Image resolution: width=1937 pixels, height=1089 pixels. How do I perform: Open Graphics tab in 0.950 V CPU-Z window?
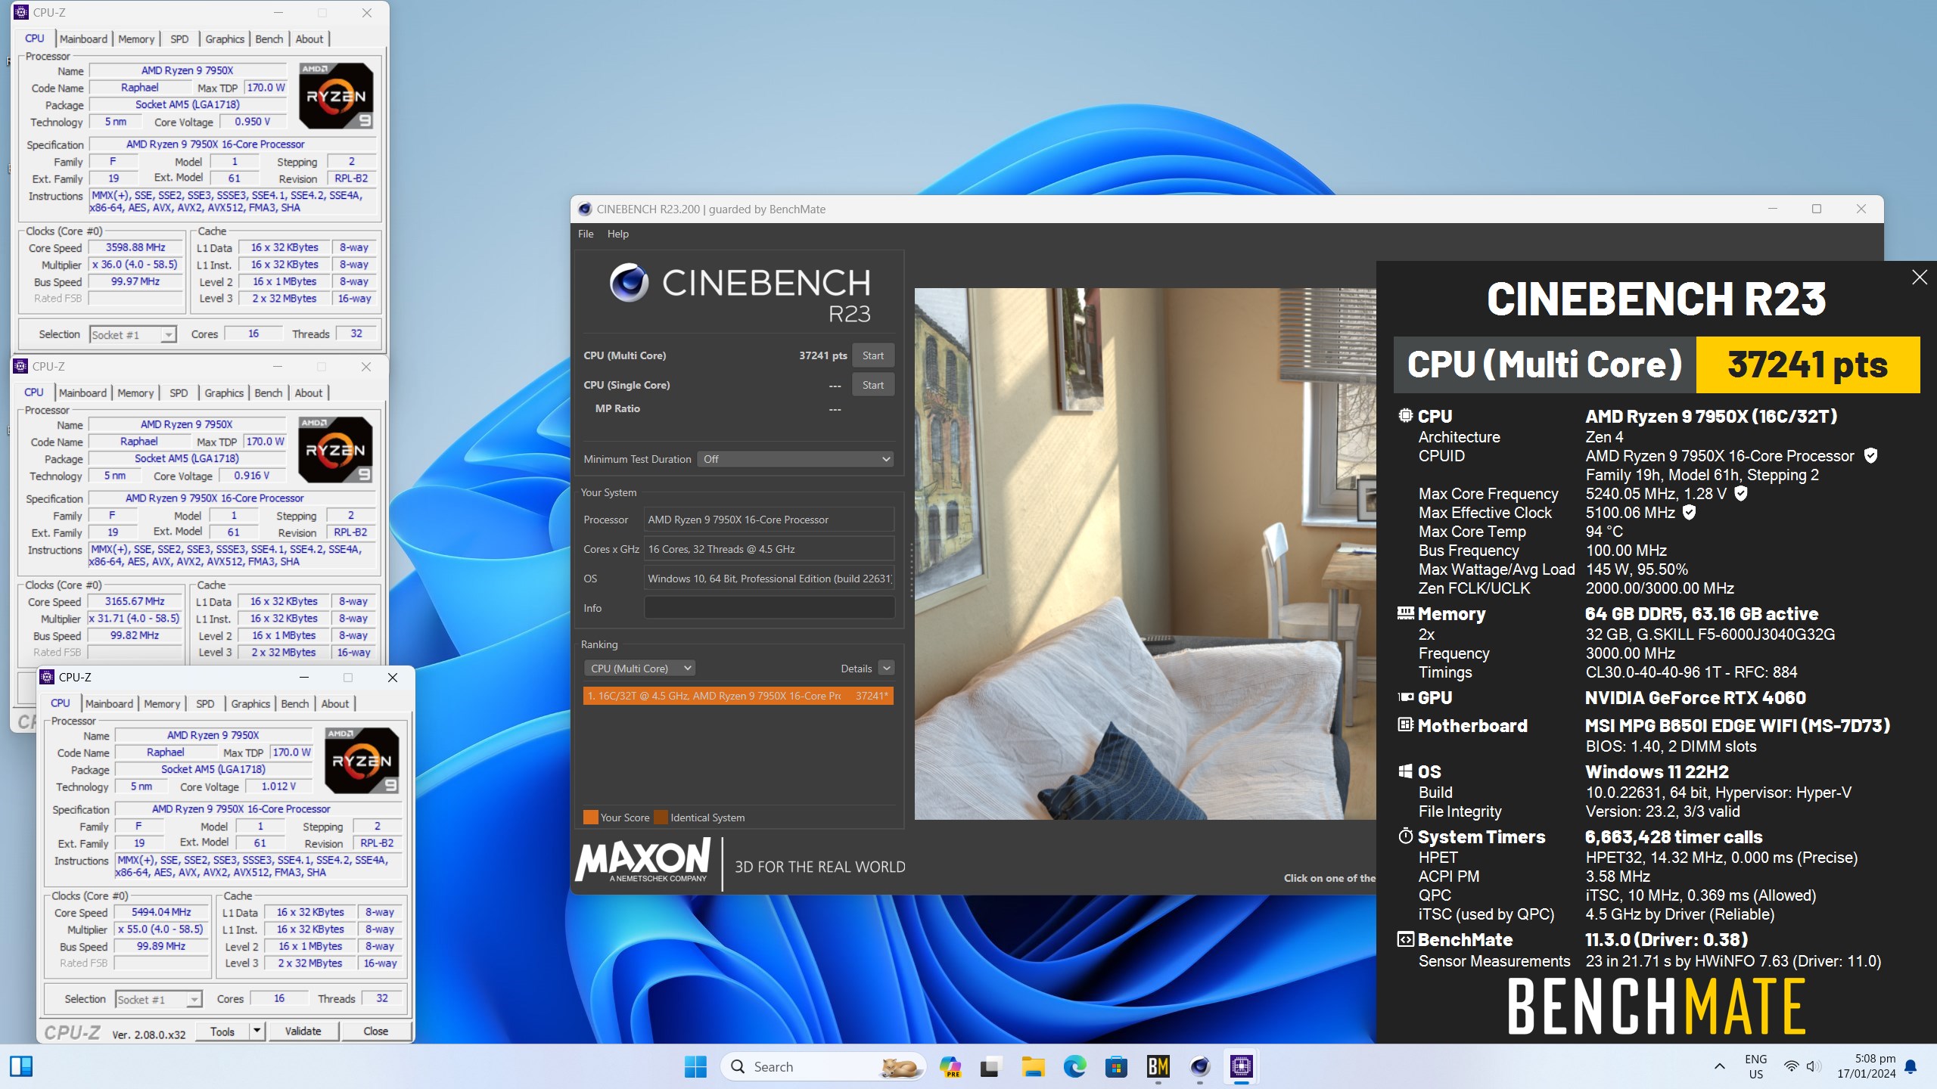tap(225, 39)
